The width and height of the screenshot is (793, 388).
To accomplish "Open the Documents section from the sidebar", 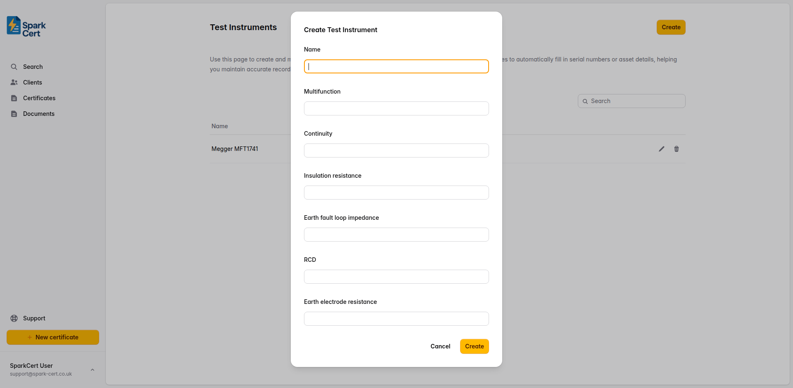I will pos(14,113).
